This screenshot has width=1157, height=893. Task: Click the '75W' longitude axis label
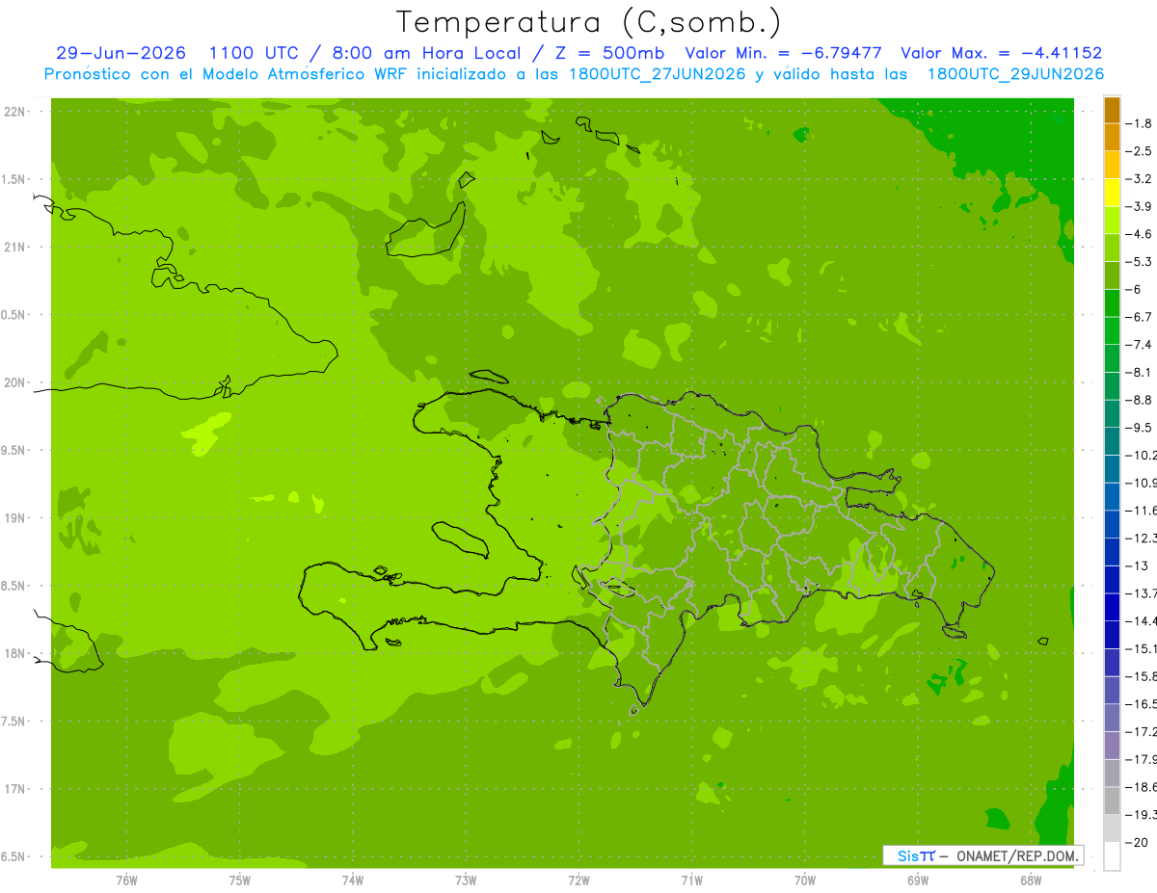[x=240, y=880]
